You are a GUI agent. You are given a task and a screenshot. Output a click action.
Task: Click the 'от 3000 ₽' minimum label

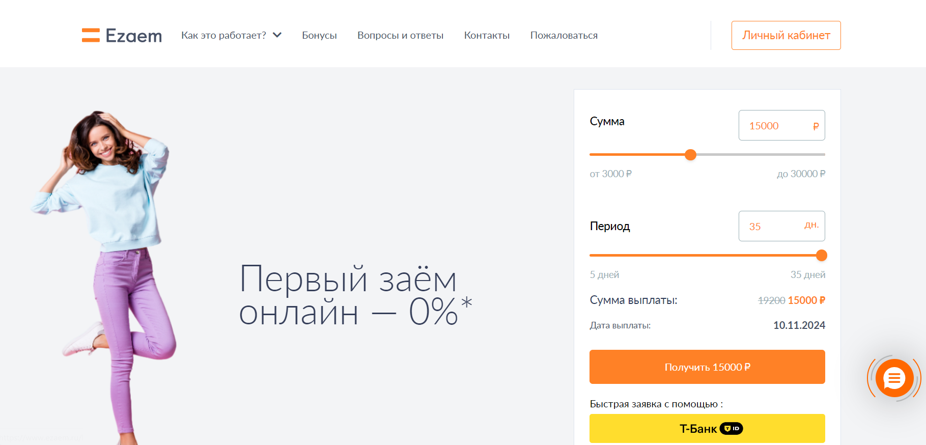pos(610,174)
